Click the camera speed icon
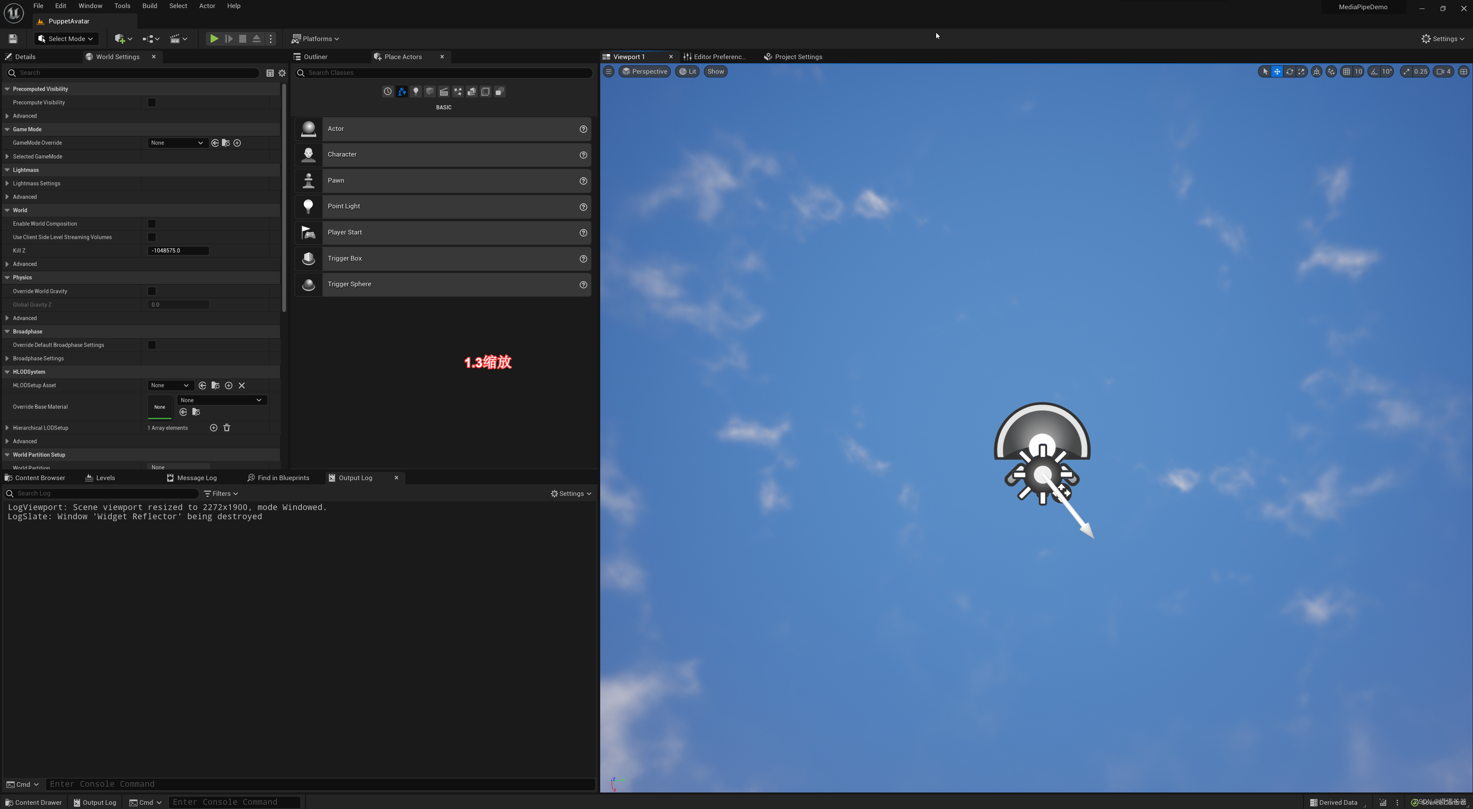 (1440, 71)
